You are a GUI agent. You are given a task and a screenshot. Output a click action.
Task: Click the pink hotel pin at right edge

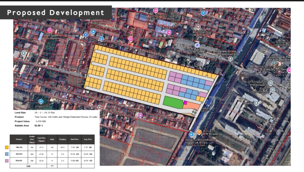coord(289,70)
